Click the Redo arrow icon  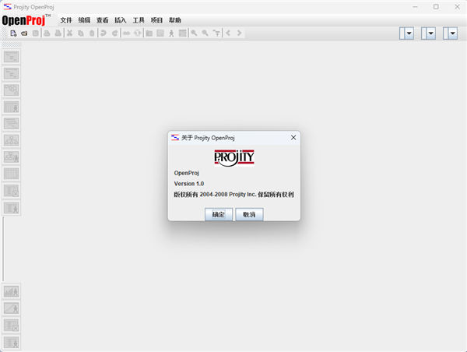[114, 33]
